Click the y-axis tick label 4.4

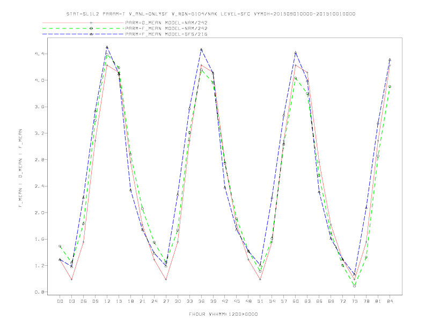[39, 54]
